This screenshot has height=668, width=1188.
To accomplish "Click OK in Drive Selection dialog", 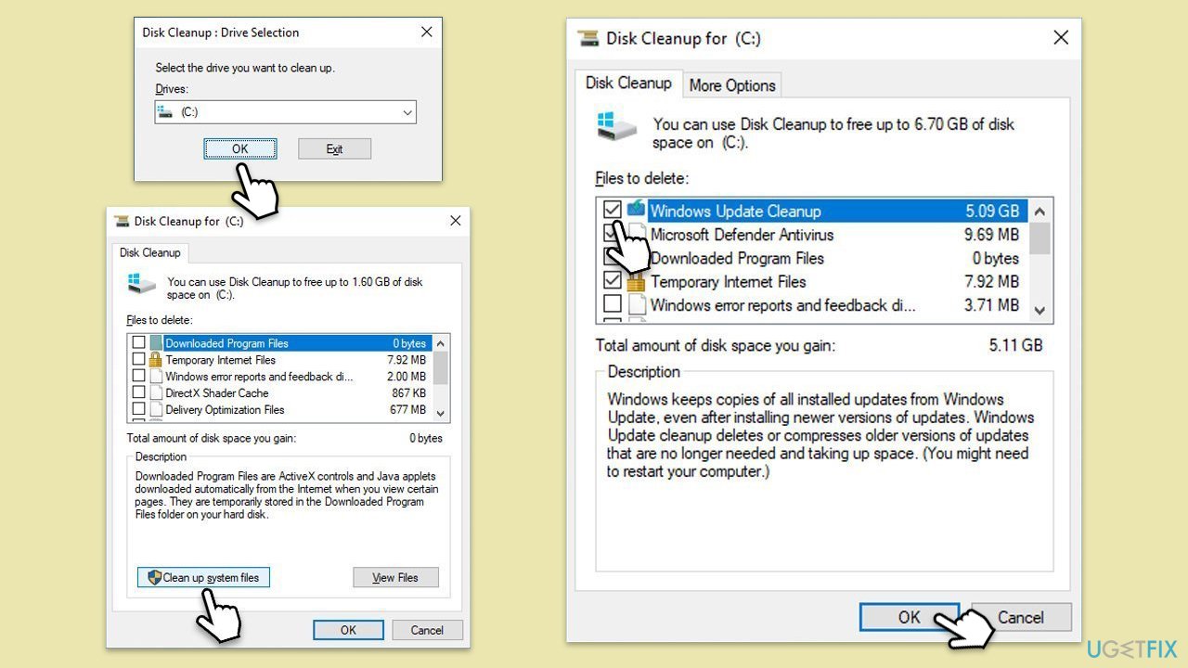I will 240,148.
